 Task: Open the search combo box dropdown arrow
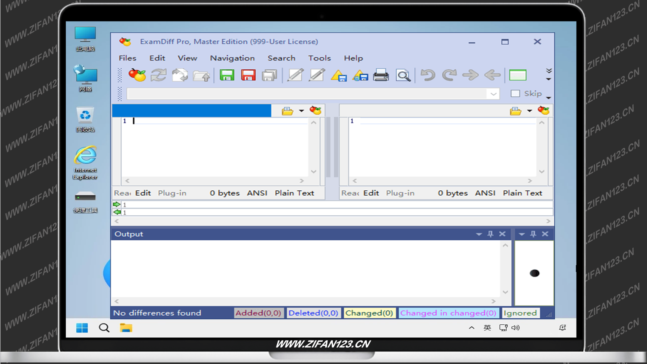[493, 94]
